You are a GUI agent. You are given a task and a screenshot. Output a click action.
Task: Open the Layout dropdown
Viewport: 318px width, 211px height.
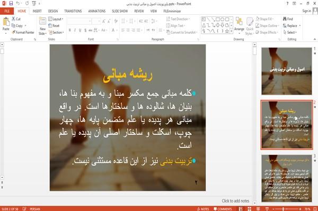56,19
